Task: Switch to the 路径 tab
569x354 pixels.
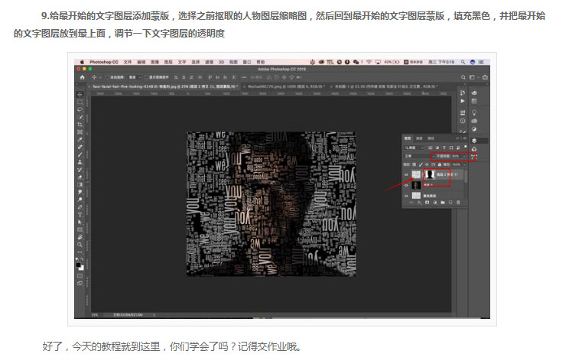Action: click(x=431, y=138)
